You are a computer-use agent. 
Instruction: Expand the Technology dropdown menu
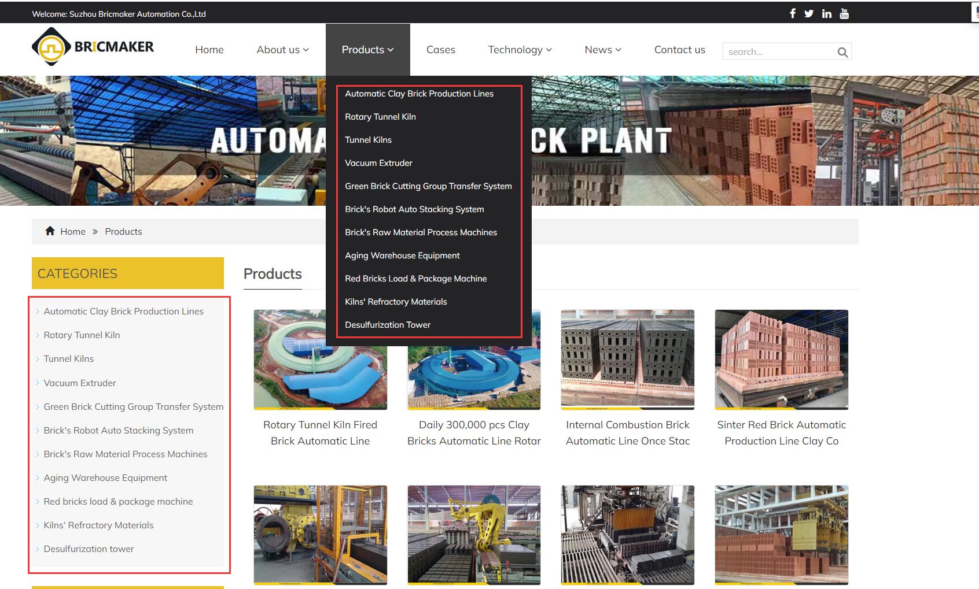tap(520, 50)
